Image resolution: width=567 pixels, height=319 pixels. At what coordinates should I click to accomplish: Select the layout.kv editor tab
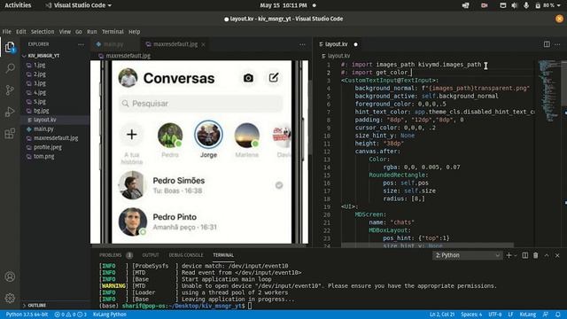(336, 44)
